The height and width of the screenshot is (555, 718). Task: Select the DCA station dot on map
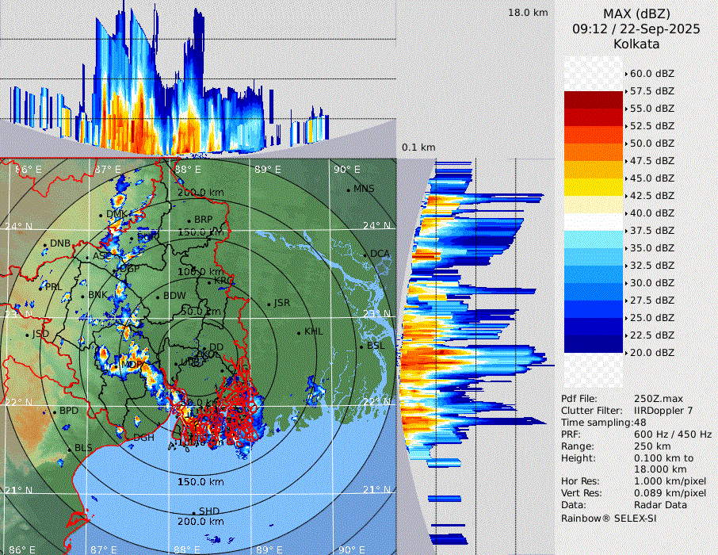(366, 254)
